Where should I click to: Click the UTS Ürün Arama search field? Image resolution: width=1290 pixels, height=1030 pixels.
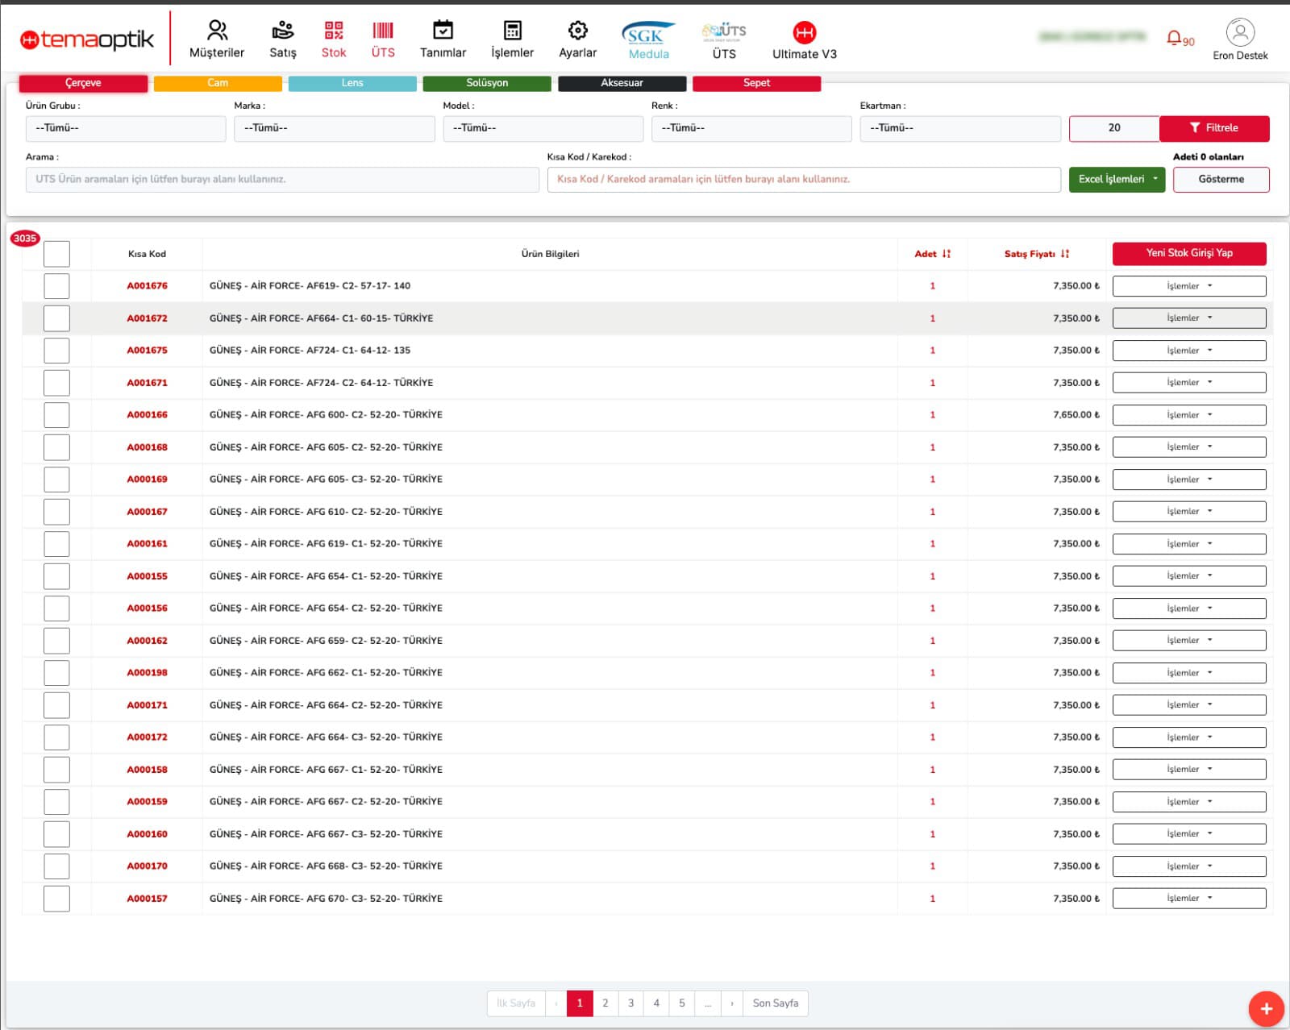[x=282, y=180]
